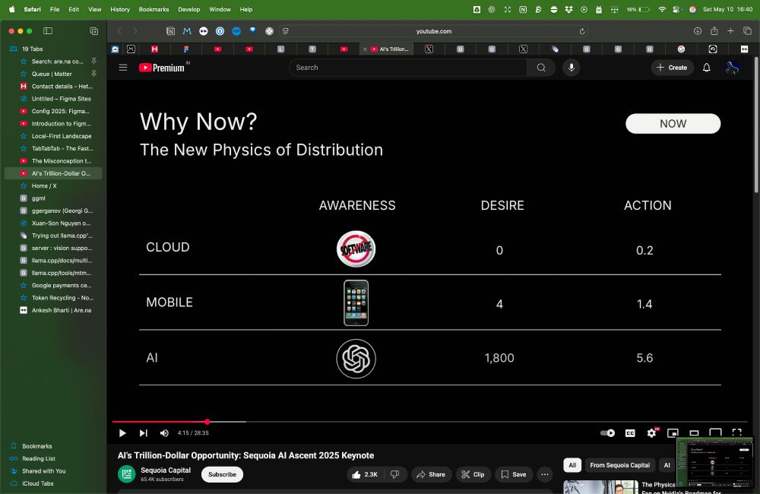Toggle Safari sidebar icon

coord(47,31)
